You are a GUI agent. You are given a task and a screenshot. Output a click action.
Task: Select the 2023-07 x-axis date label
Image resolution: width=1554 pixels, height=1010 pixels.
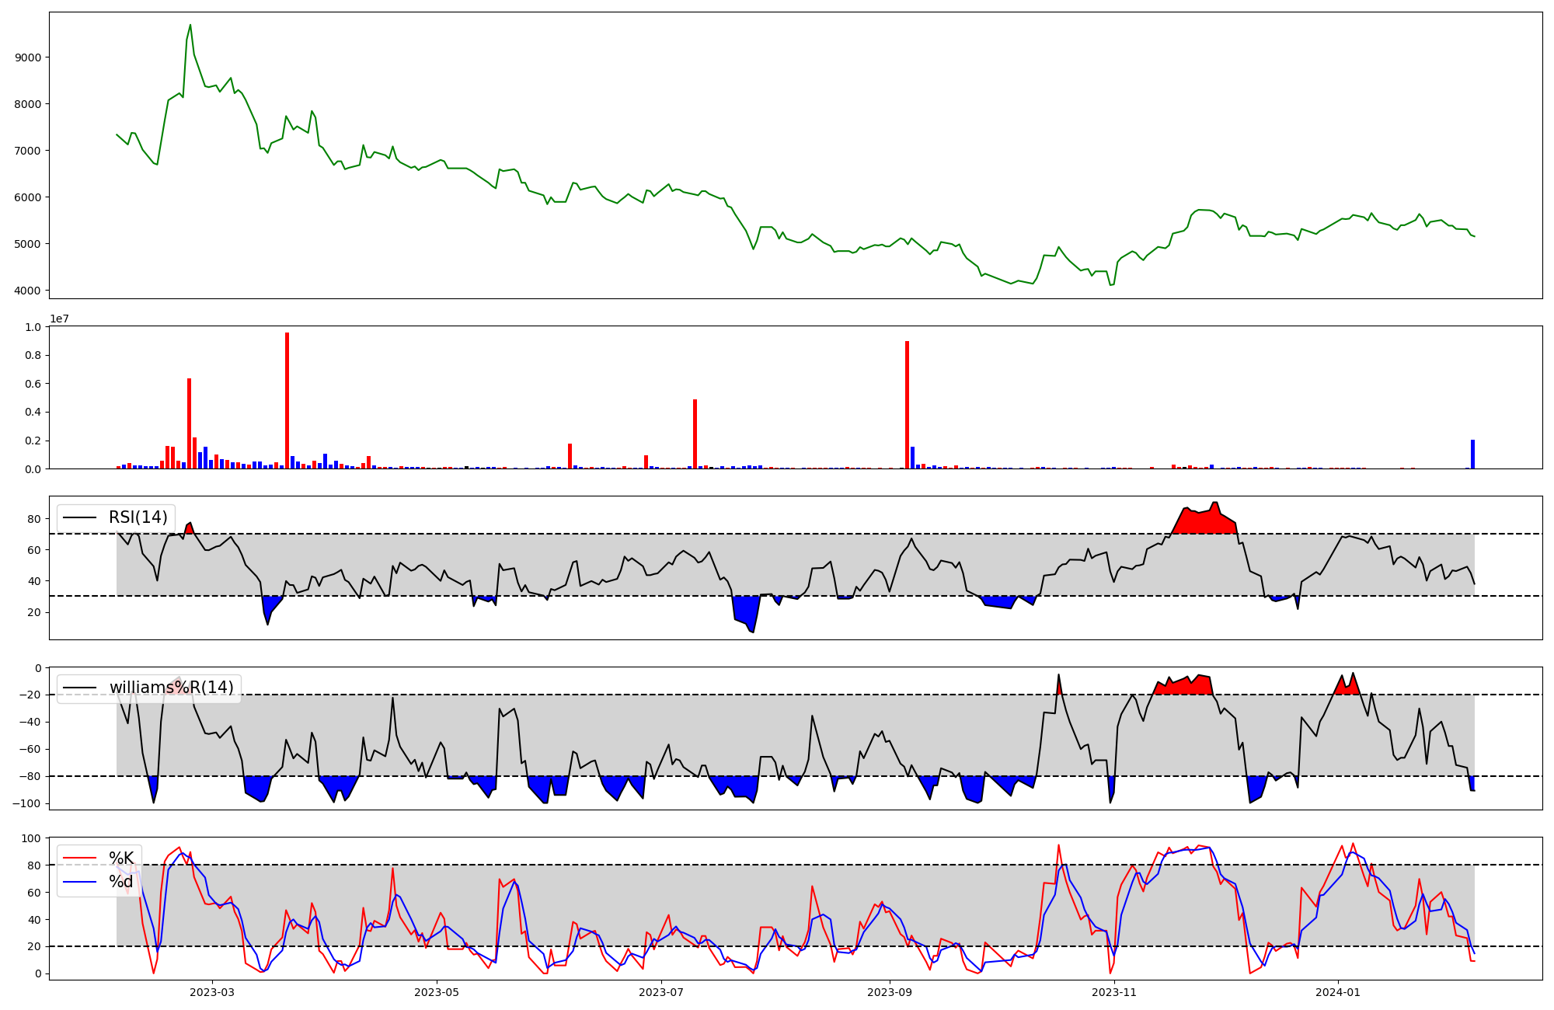pos(661,992)
